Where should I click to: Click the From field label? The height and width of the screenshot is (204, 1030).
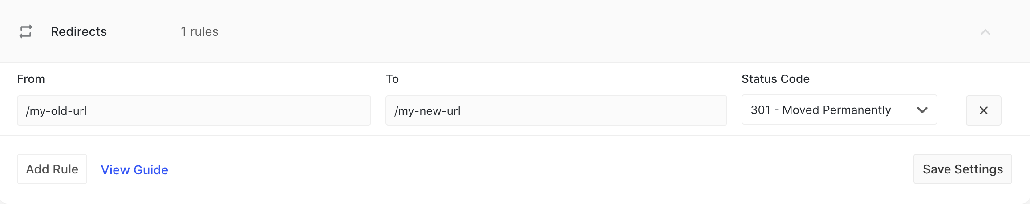[31, 79]
